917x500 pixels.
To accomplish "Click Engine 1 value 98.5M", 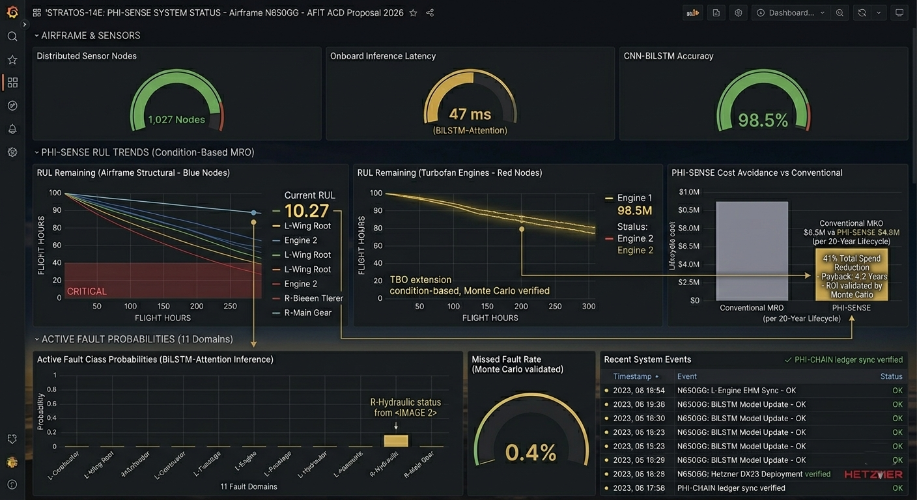I will point(634,211).
